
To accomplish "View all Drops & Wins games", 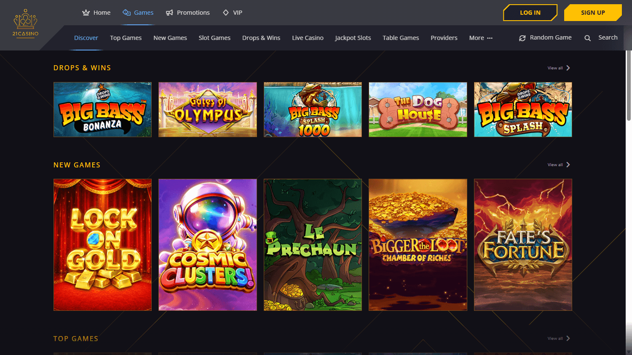I will [x=555, y=68].
